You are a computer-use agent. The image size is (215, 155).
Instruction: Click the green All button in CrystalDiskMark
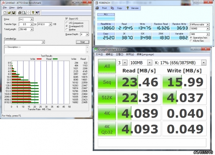coord(107,66)
